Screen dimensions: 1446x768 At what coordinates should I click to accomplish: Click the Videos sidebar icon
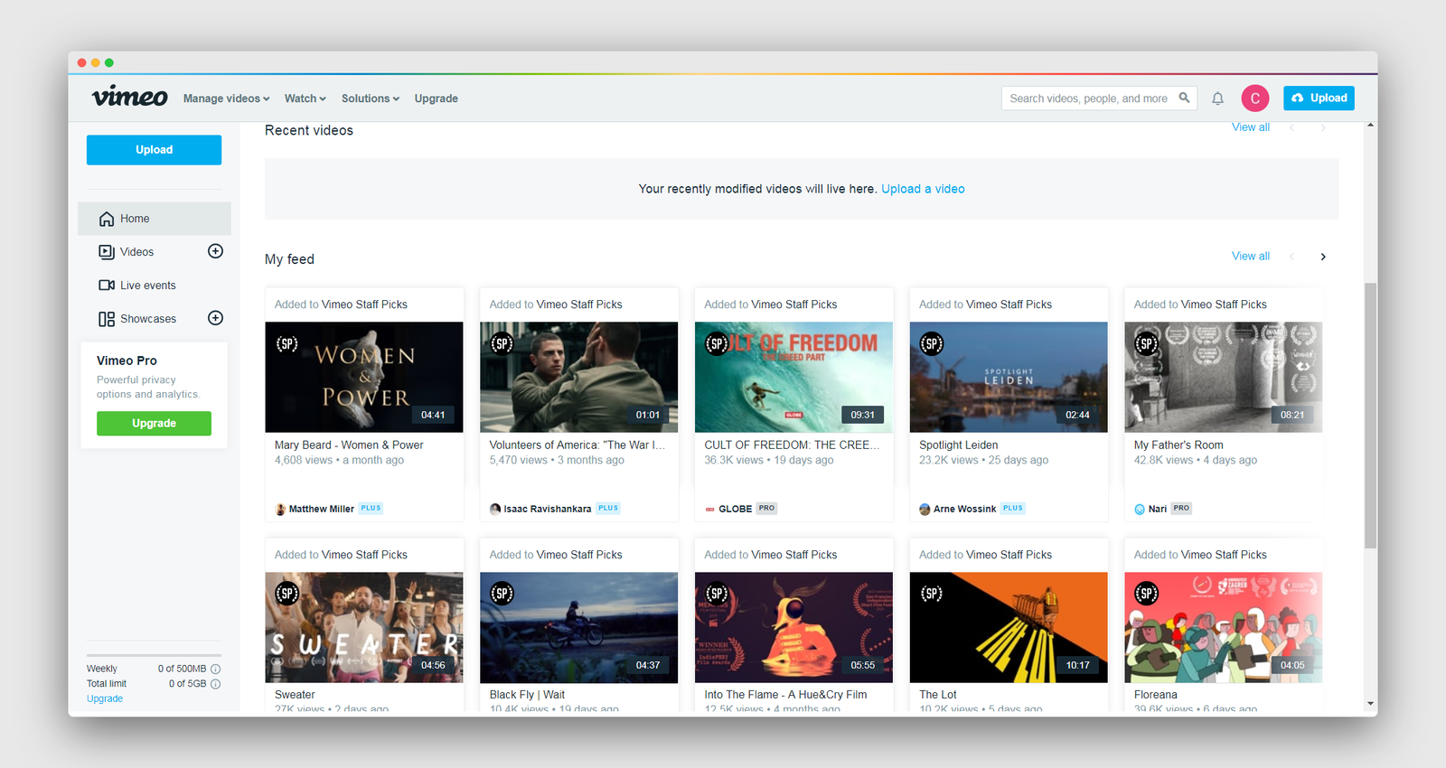(107, 252)
